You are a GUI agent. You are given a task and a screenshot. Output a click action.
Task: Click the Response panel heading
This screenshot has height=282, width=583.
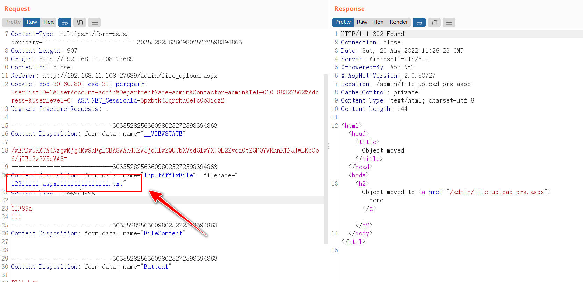tap(349, 9)
